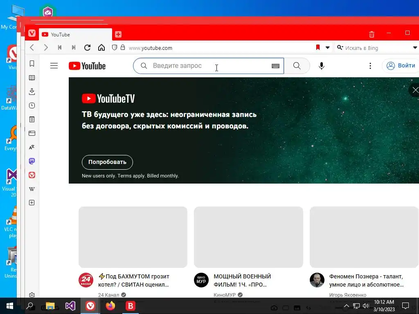
Task: View site info via padlock icon
Action: (123, 47)
